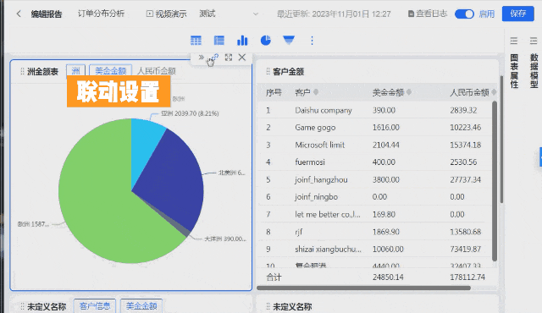Open the 数据模型 panel icon
Image resolution: width=542 pixels, height=313 pixels.
[x=534, y=41]
